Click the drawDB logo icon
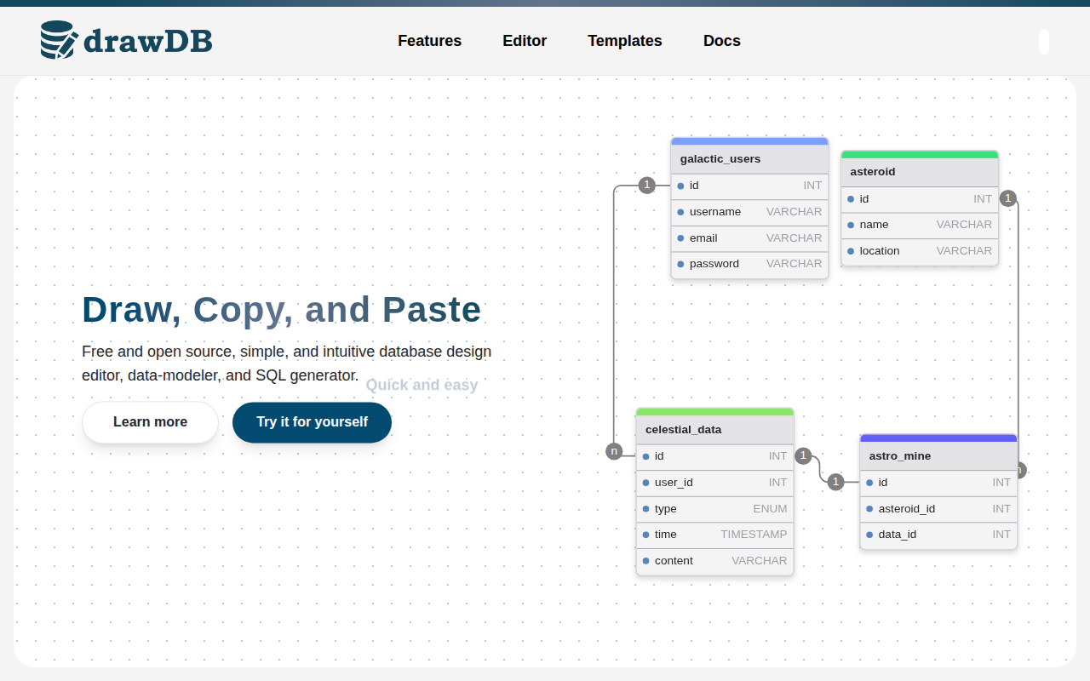The width and height of the screenshot is (1090, 681). pyautogui.click(x=60, y=40)
